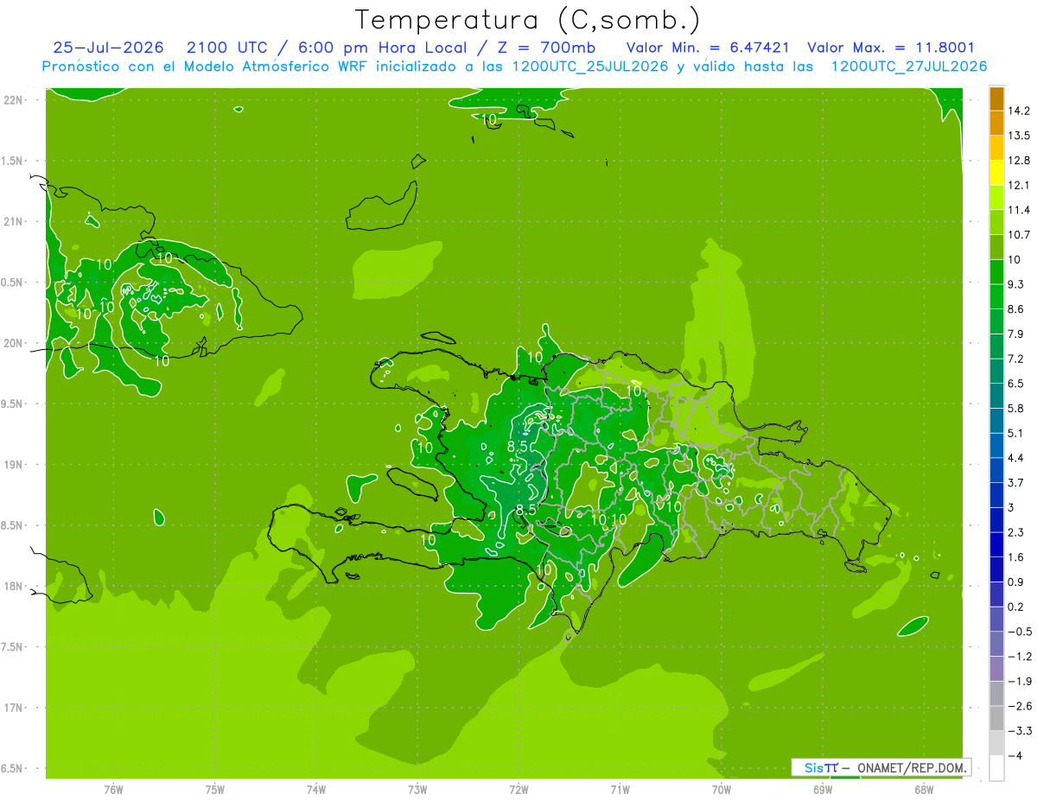
Task: Click the valid-until time "1200UTC_27JUL2026"
Action: 908,66
